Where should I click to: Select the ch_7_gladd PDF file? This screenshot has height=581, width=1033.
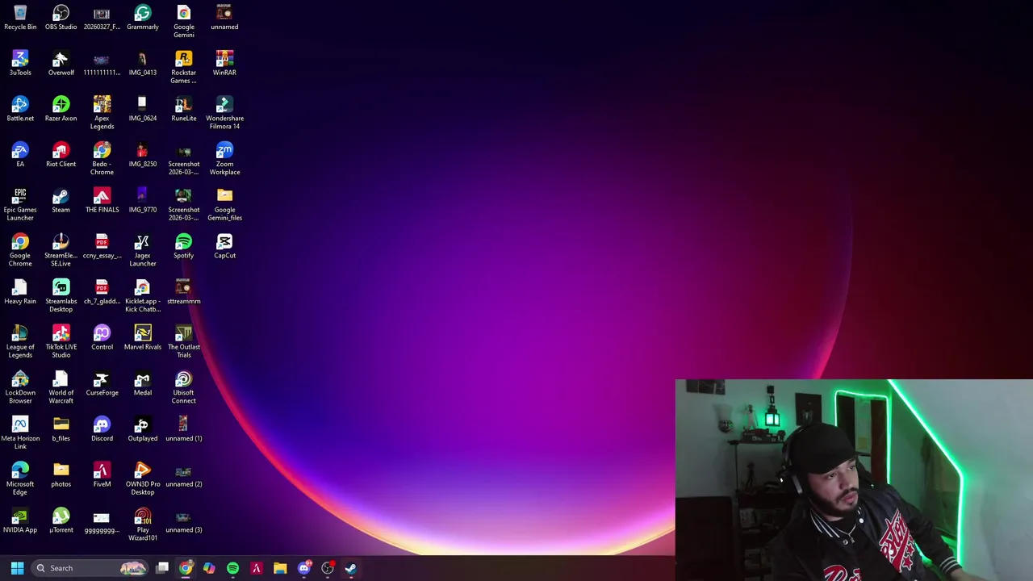pos(102,292)
